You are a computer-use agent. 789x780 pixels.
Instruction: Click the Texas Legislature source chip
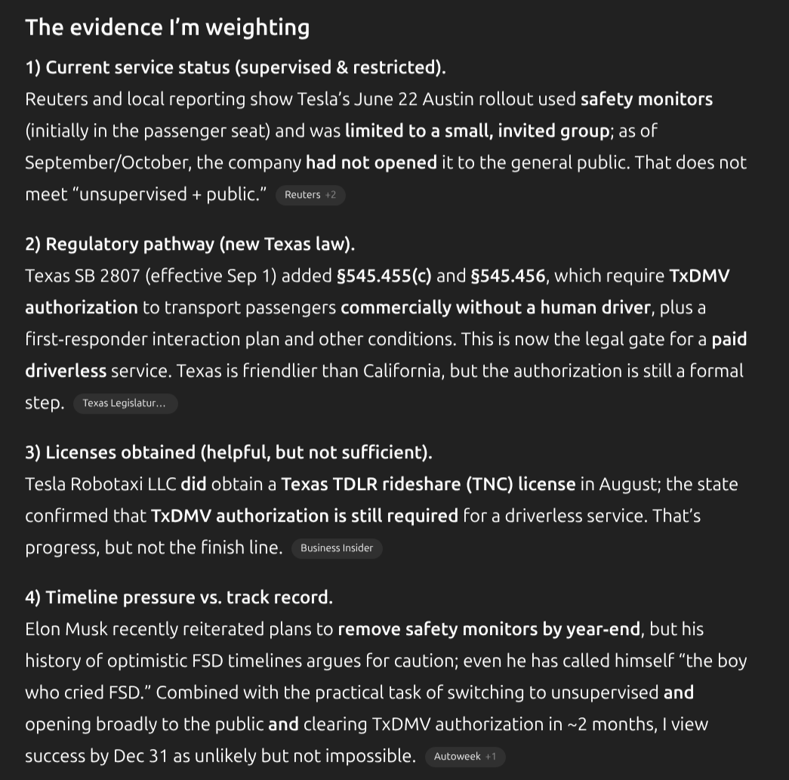click(125, 403)
